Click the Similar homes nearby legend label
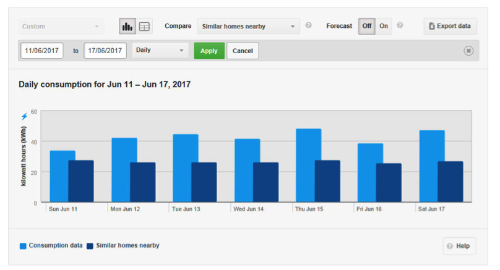The width and height of the screenshot is (500, 270). coord(127,245)
